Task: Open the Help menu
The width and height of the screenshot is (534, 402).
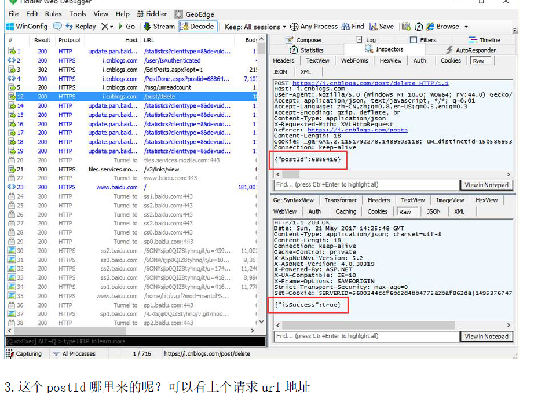Action: 123,14
